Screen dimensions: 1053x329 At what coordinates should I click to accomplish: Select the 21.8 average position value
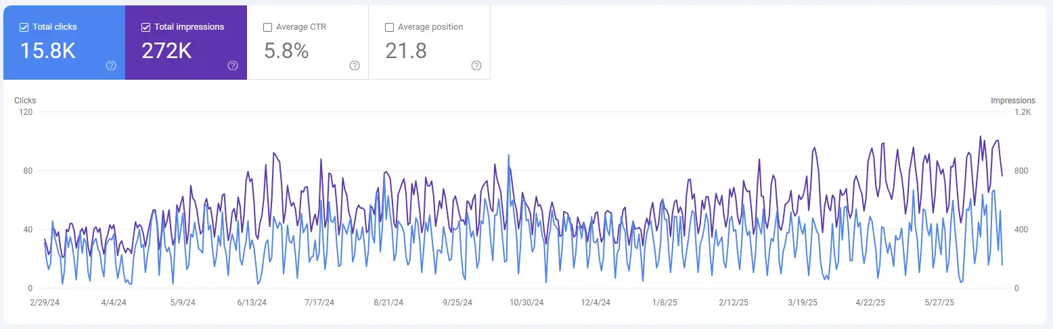[x=406, y=51]
